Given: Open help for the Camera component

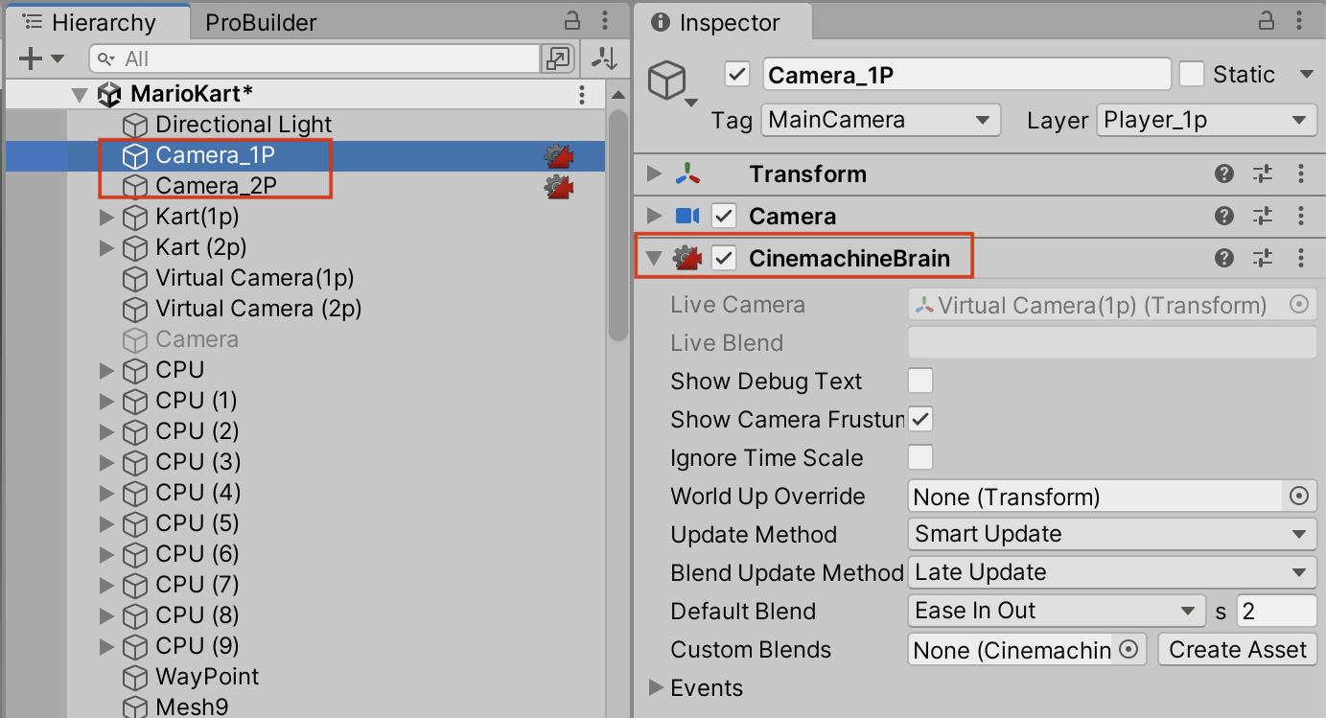Looking at the screenshot, I should [1224, 215].
